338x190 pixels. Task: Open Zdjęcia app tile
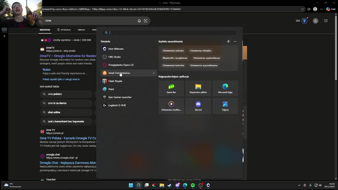pos(225,106)
